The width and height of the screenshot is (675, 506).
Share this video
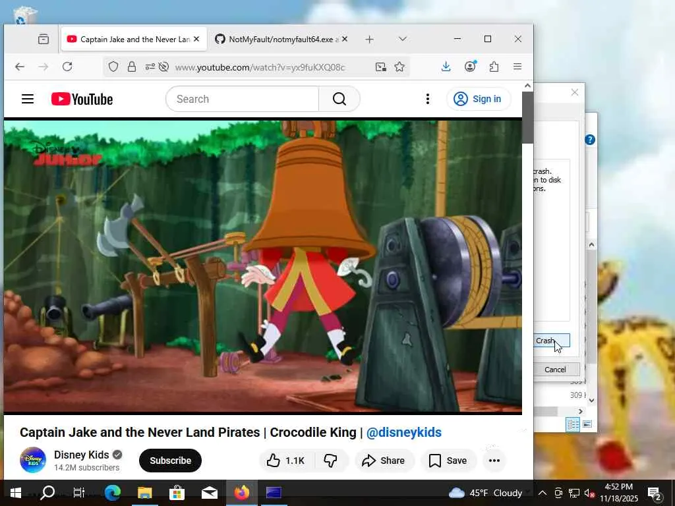(384, 461)
